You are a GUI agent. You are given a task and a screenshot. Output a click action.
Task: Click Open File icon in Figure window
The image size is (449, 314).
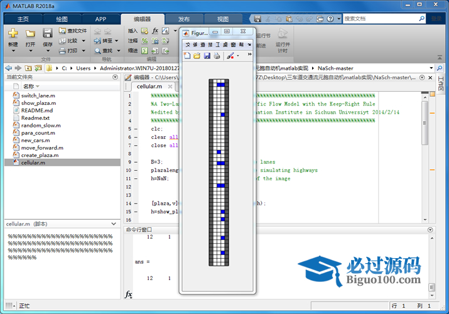(197, 55)
